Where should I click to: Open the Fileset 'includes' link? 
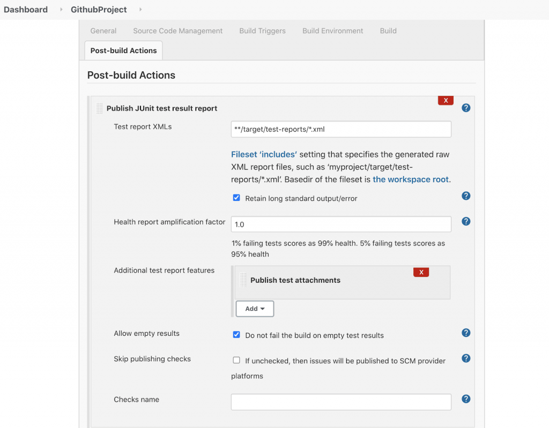click(264, 154)
